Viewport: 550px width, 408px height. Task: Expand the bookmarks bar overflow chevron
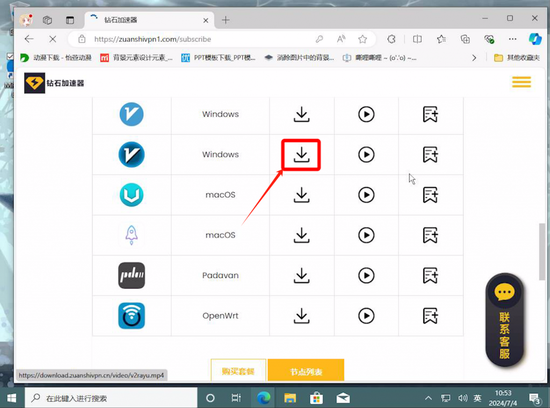(474, 58)
